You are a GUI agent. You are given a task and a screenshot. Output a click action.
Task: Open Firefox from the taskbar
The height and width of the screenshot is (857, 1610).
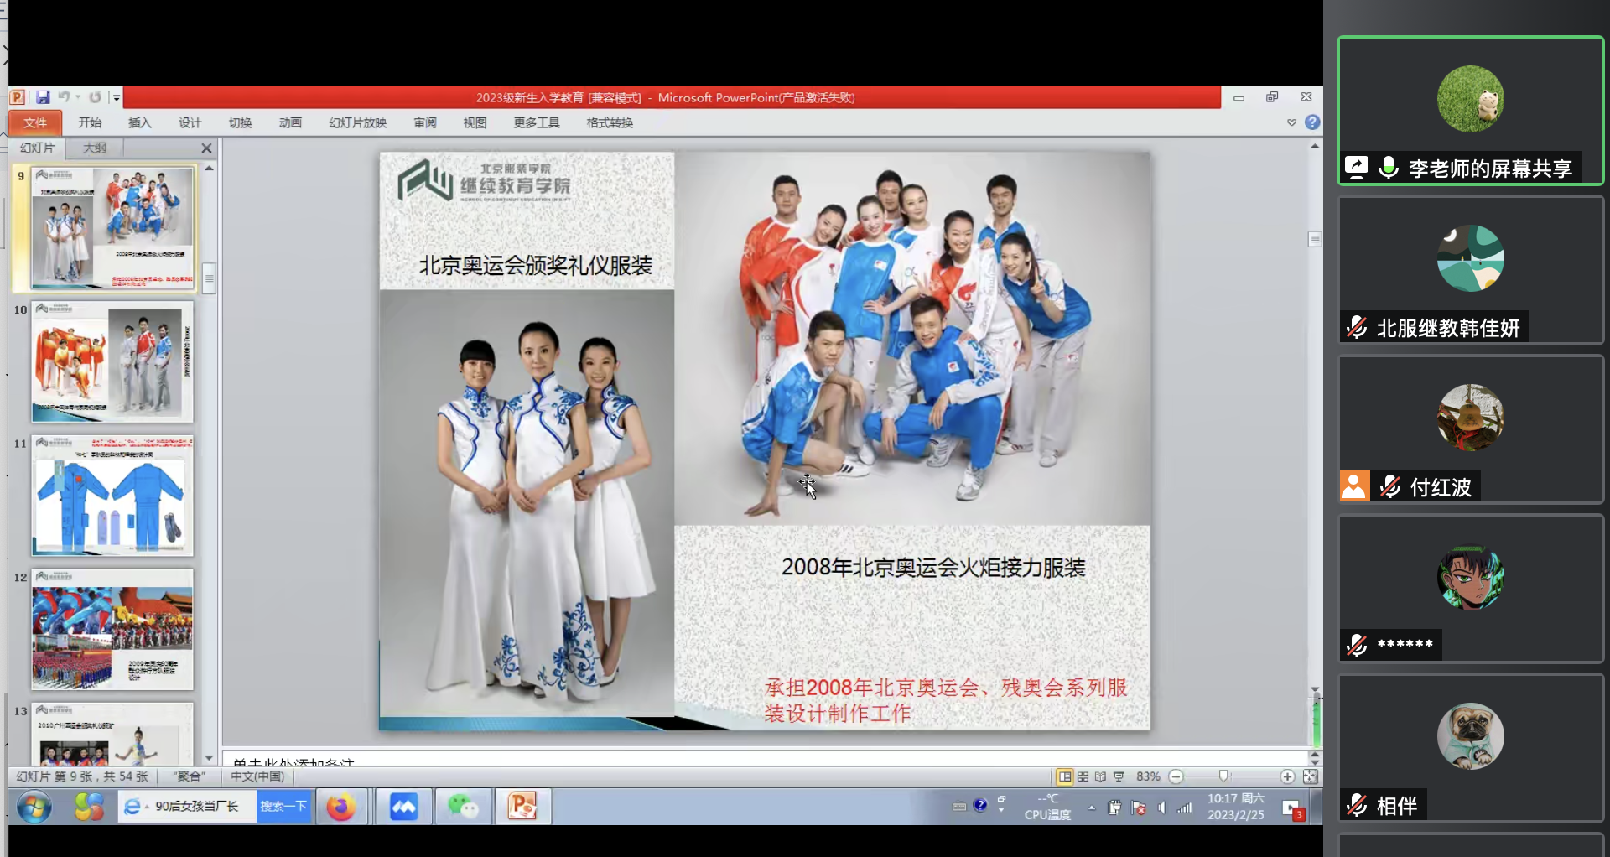pos(340,807)
